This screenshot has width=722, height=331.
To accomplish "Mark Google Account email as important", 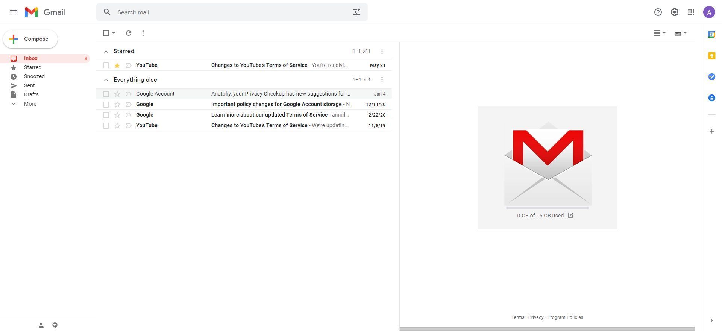I will 129,94.
